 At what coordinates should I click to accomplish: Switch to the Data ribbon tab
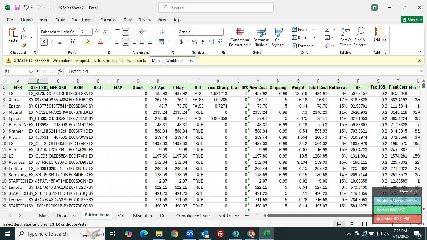[128, 20]
